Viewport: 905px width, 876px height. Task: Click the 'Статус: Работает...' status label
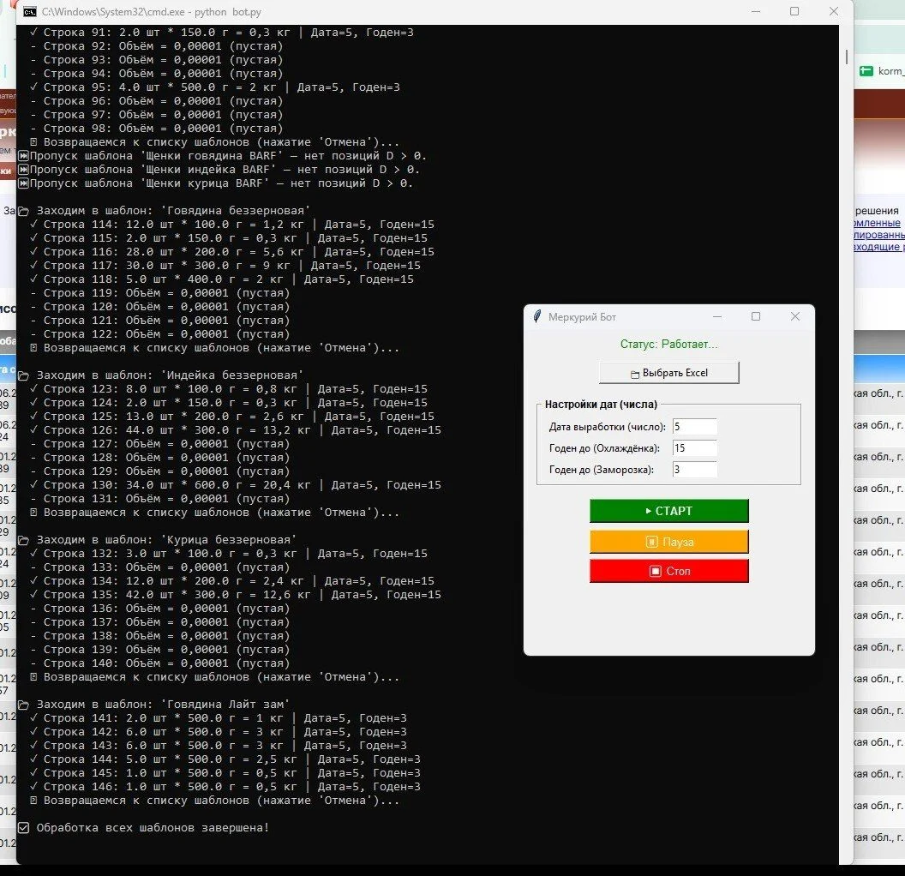(x=669, y=344)
